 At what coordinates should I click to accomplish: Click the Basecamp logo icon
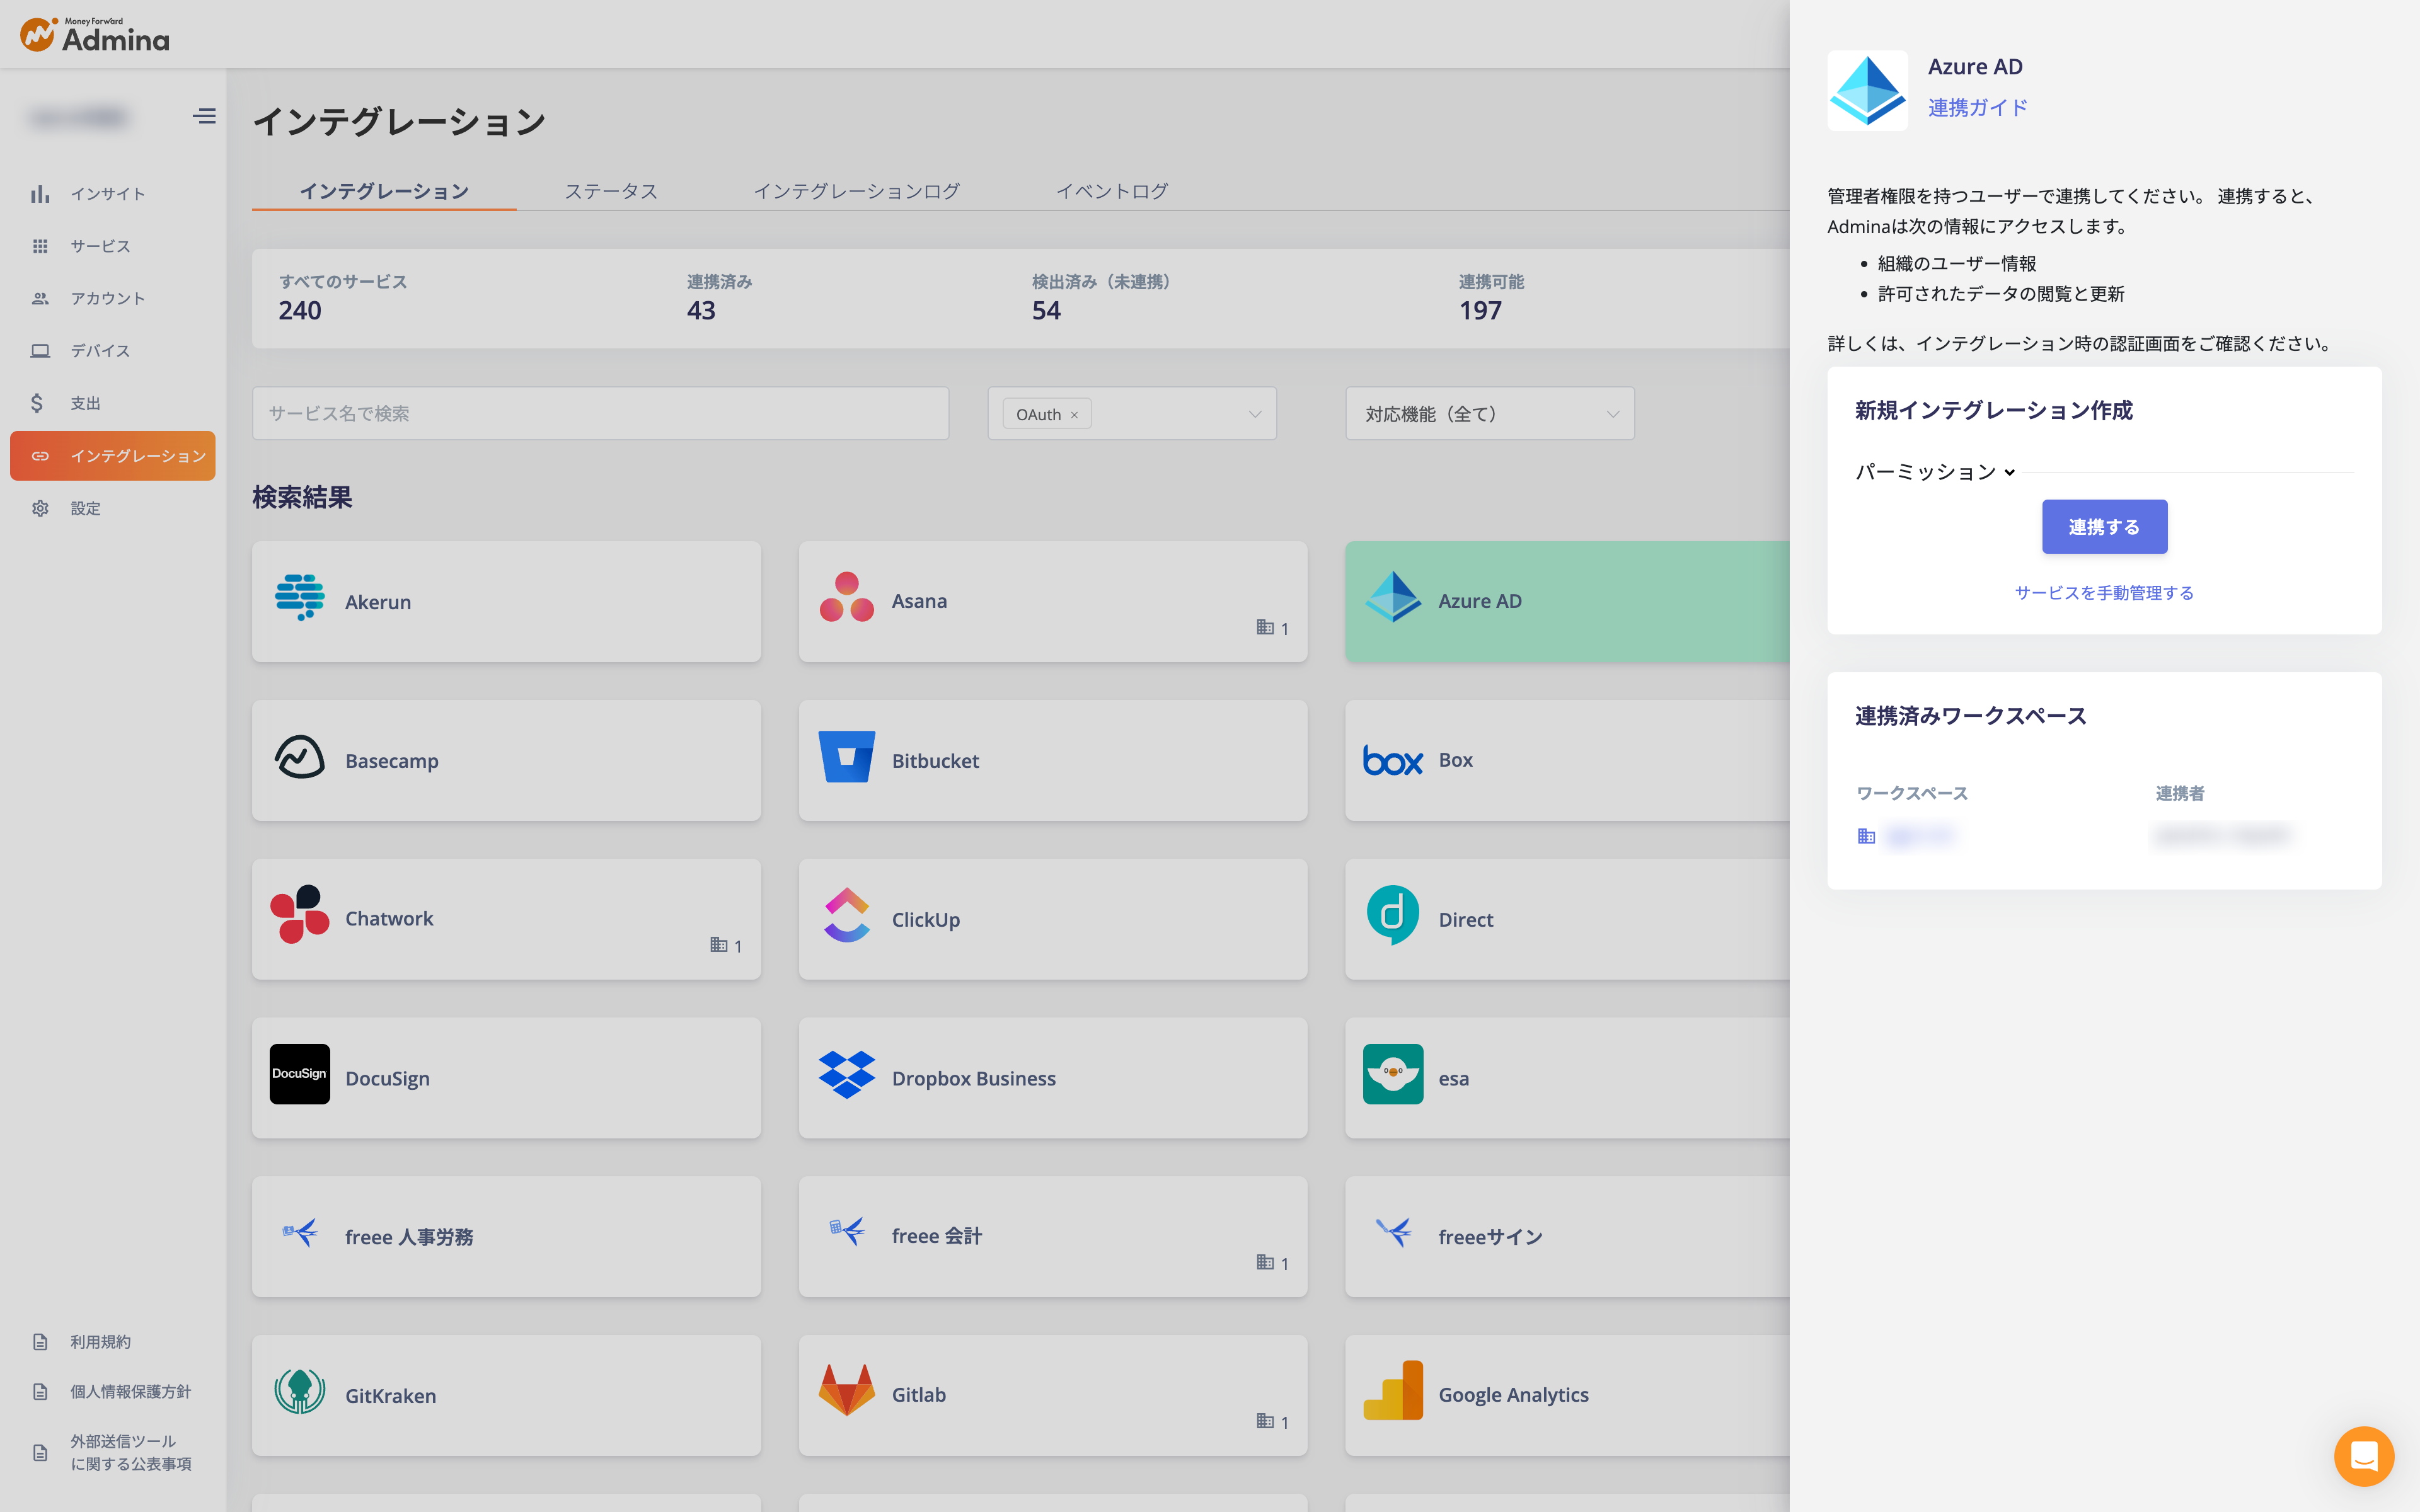coord(299,757)
